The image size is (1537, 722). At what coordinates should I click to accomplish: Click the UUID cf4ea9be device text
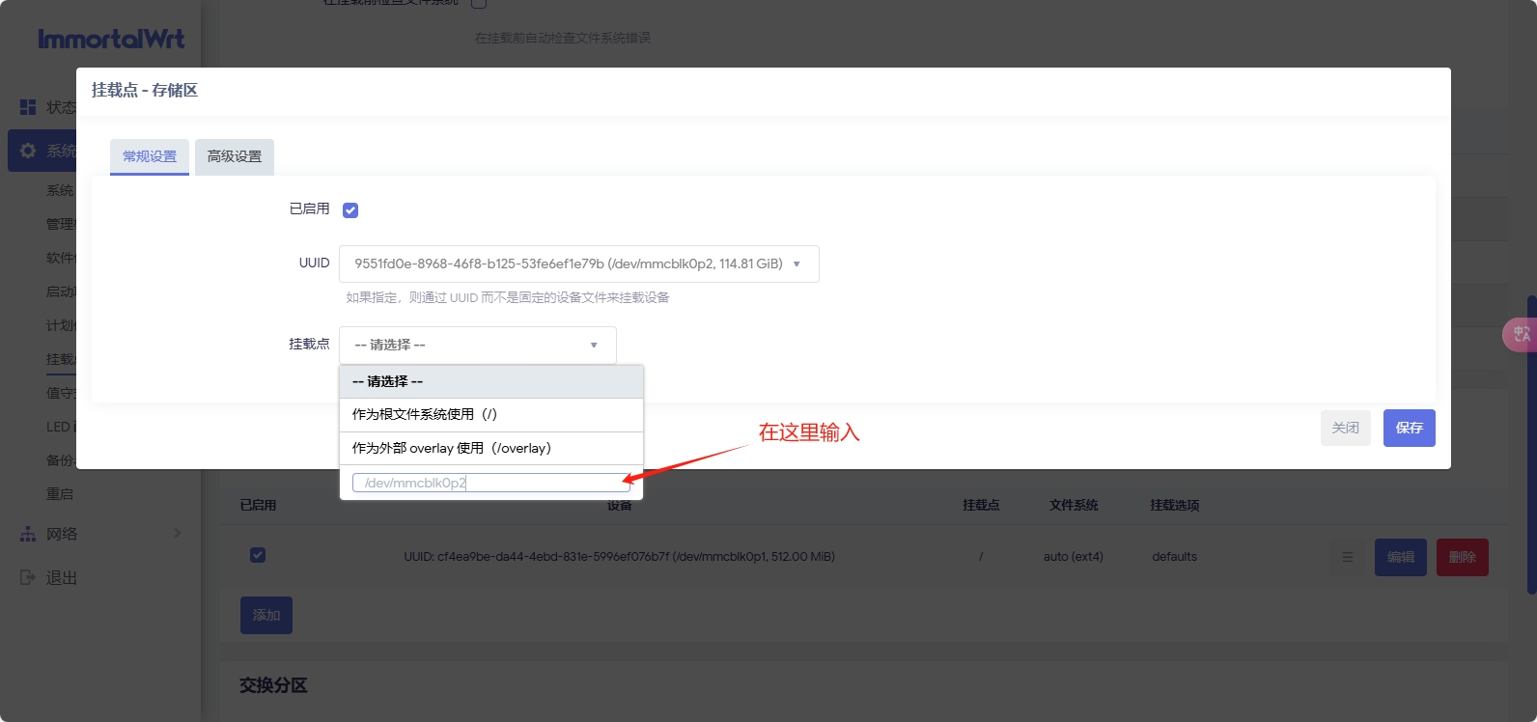pyautogui.click(x=619, y=557)
